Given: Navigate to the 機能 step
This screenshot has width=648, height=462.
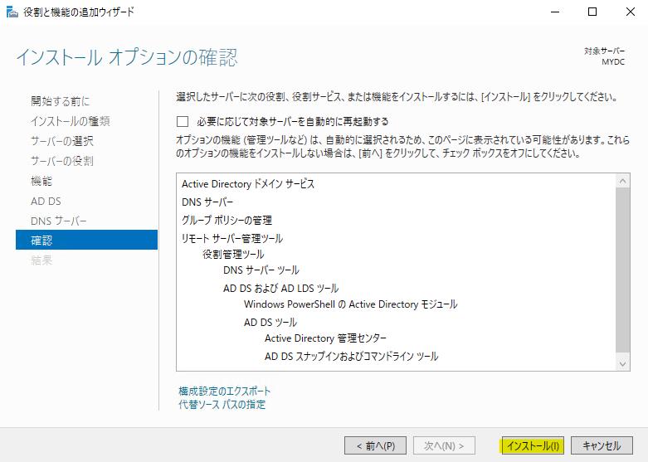Looking at the screenshot, I should [41, 181].
